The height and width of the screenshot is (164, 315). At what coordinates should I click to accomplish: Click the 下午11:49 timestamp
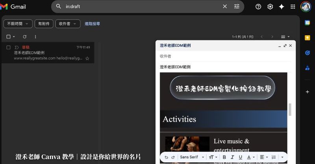pos(83,47)
